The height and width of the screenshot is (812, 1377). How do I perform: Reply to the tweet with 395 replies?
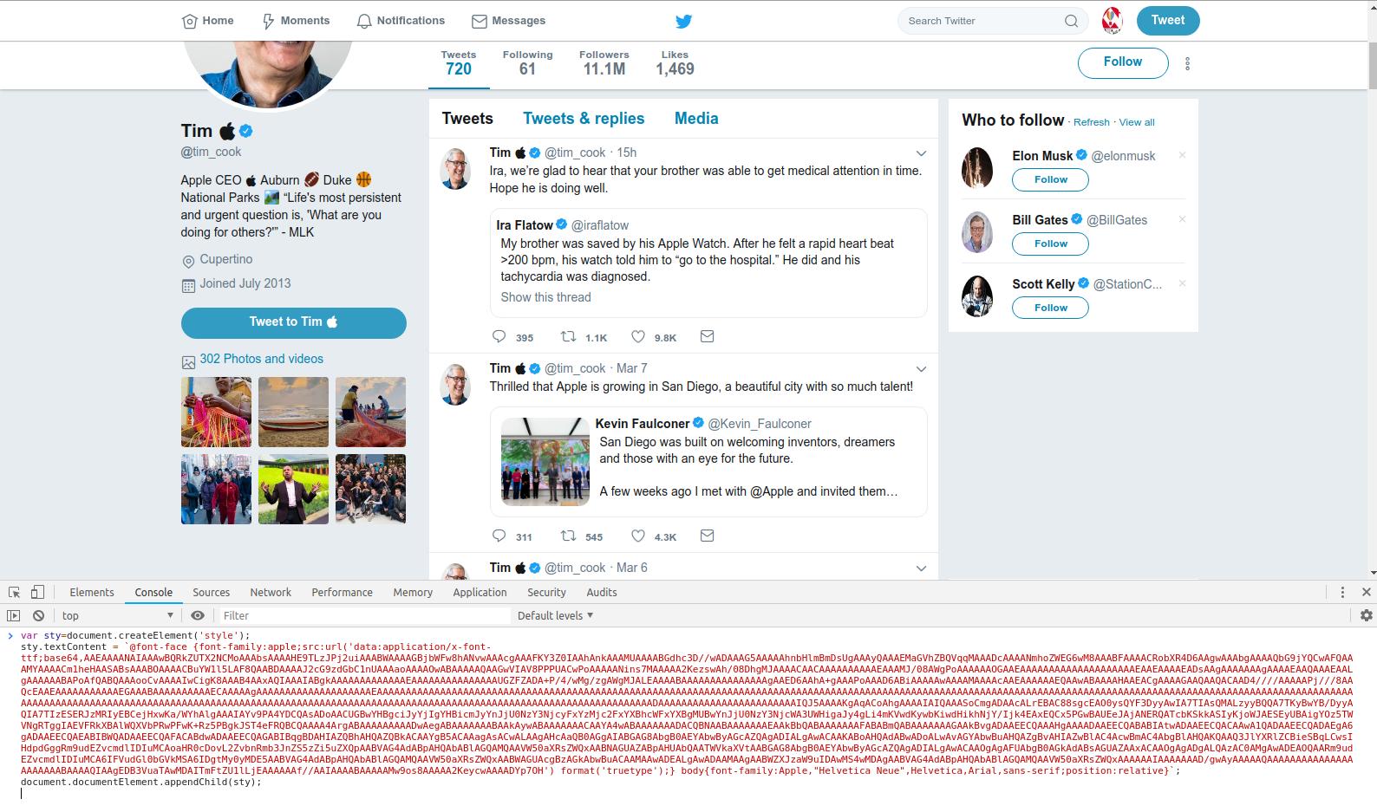499,336
